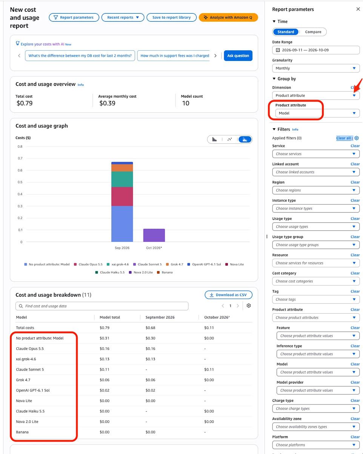Click the Ask question button
Screen dimensions: 363x454
click(x=238, y=56)
